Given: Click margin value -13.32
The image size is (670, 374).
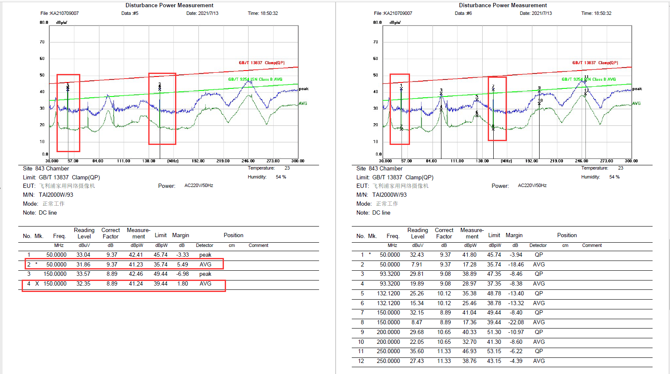Looking at the screenshot, I should pyautogui.click(x=516, y=303).
